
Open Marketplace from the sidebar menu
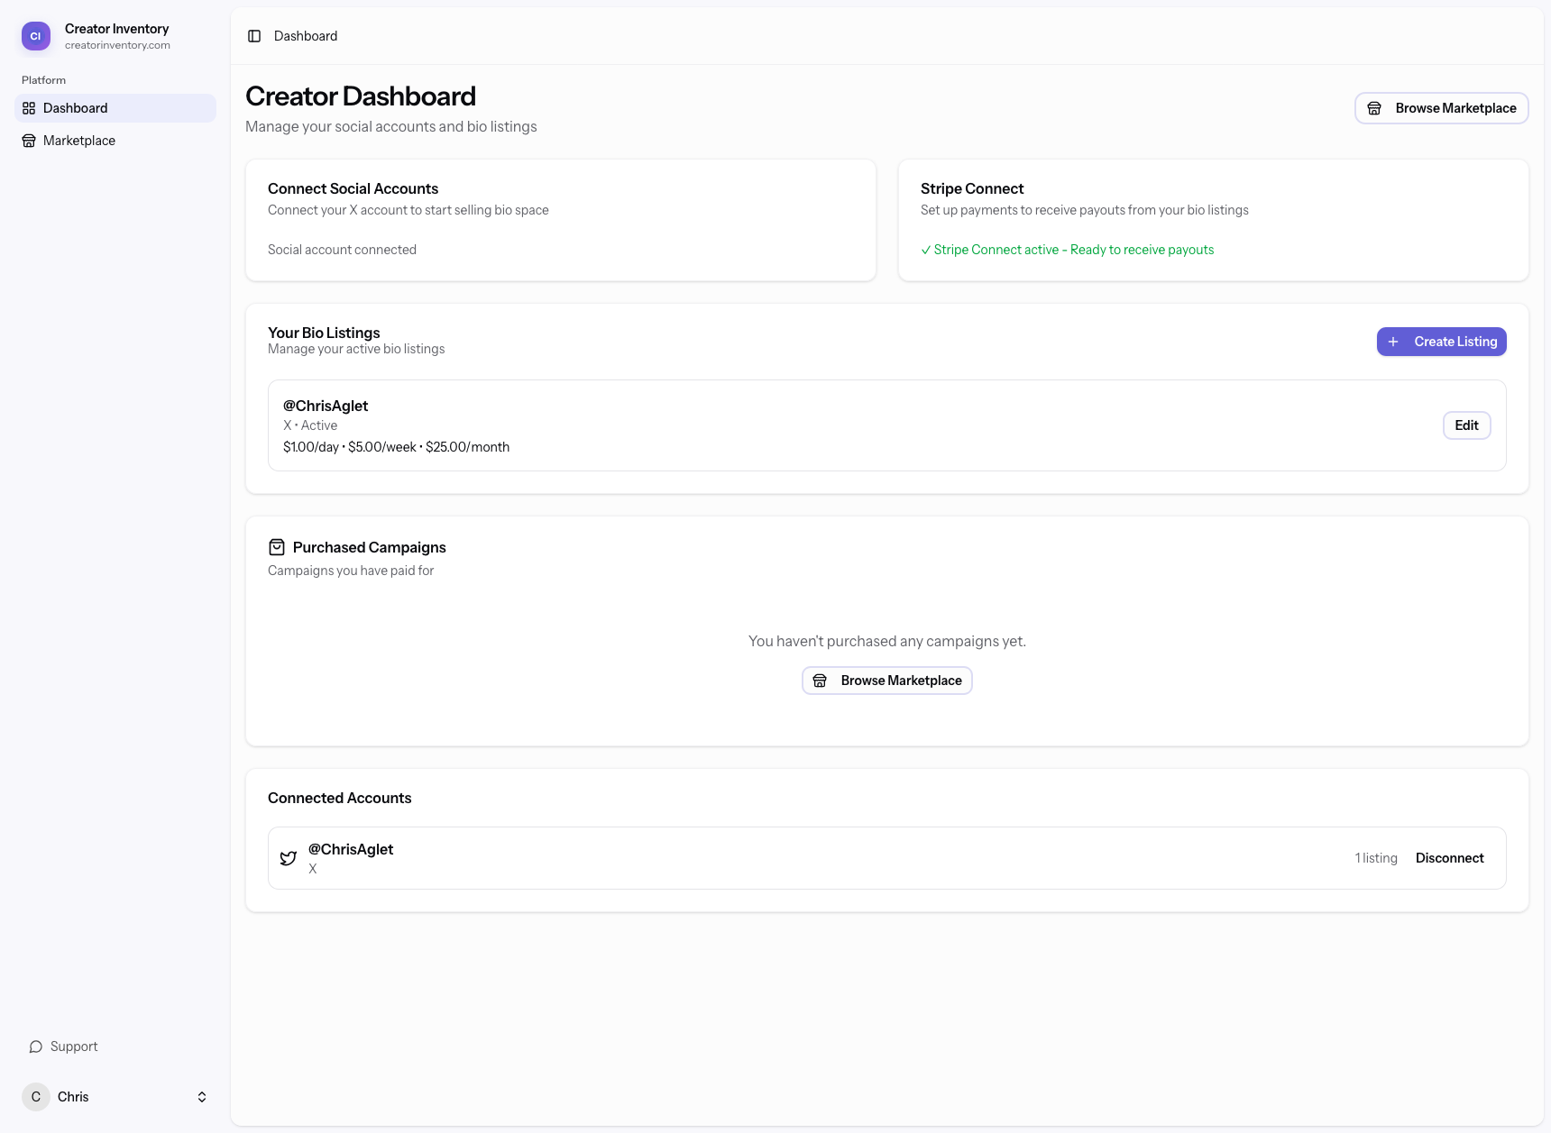[x=79, y=140]
